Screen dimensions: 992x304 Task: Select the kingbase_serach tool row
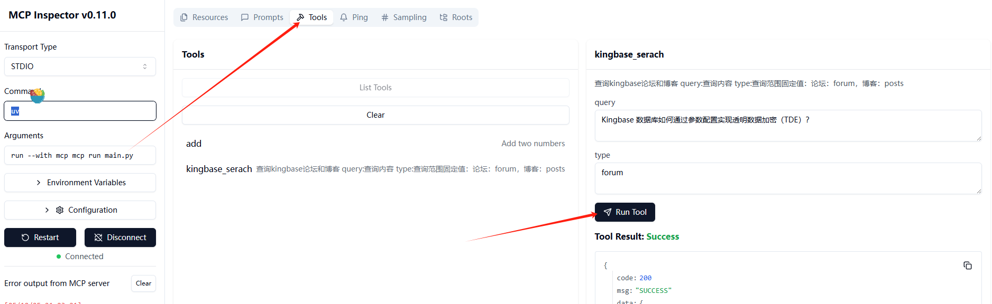pyautogui.click(x=375, y=169)
